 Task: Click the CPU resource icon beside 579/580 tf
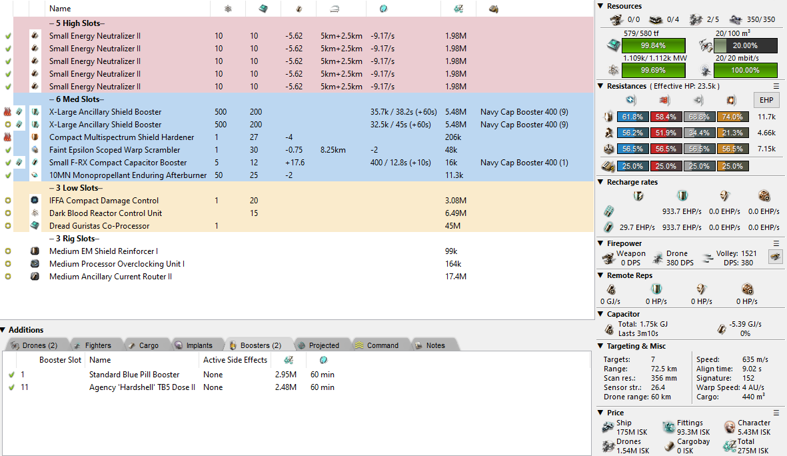pyautogui.click(x=610, y=45)
